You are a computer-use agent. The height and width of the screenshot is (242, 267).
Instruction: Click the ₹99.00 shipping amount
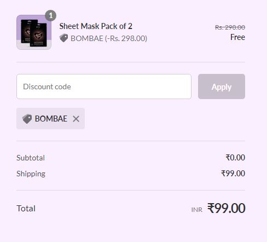tap(233, 174)
